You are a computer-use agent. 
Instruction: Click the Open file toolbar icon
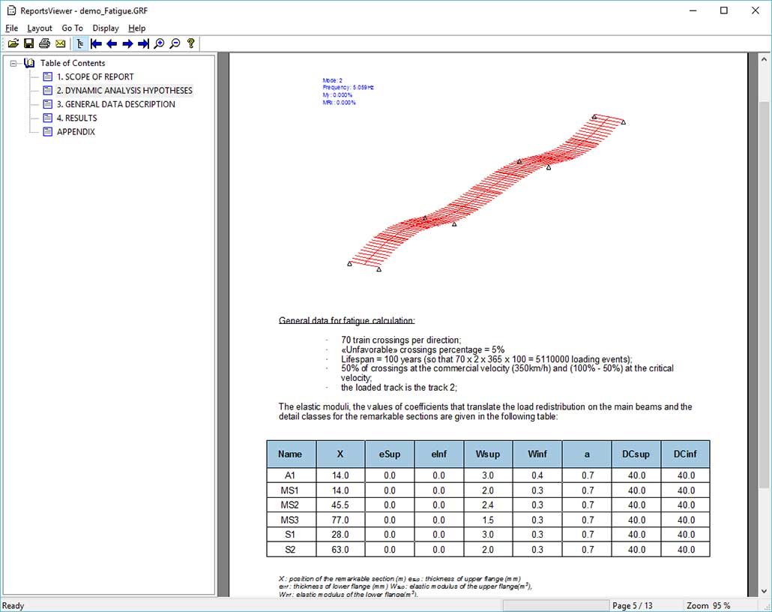pos(13,43)
